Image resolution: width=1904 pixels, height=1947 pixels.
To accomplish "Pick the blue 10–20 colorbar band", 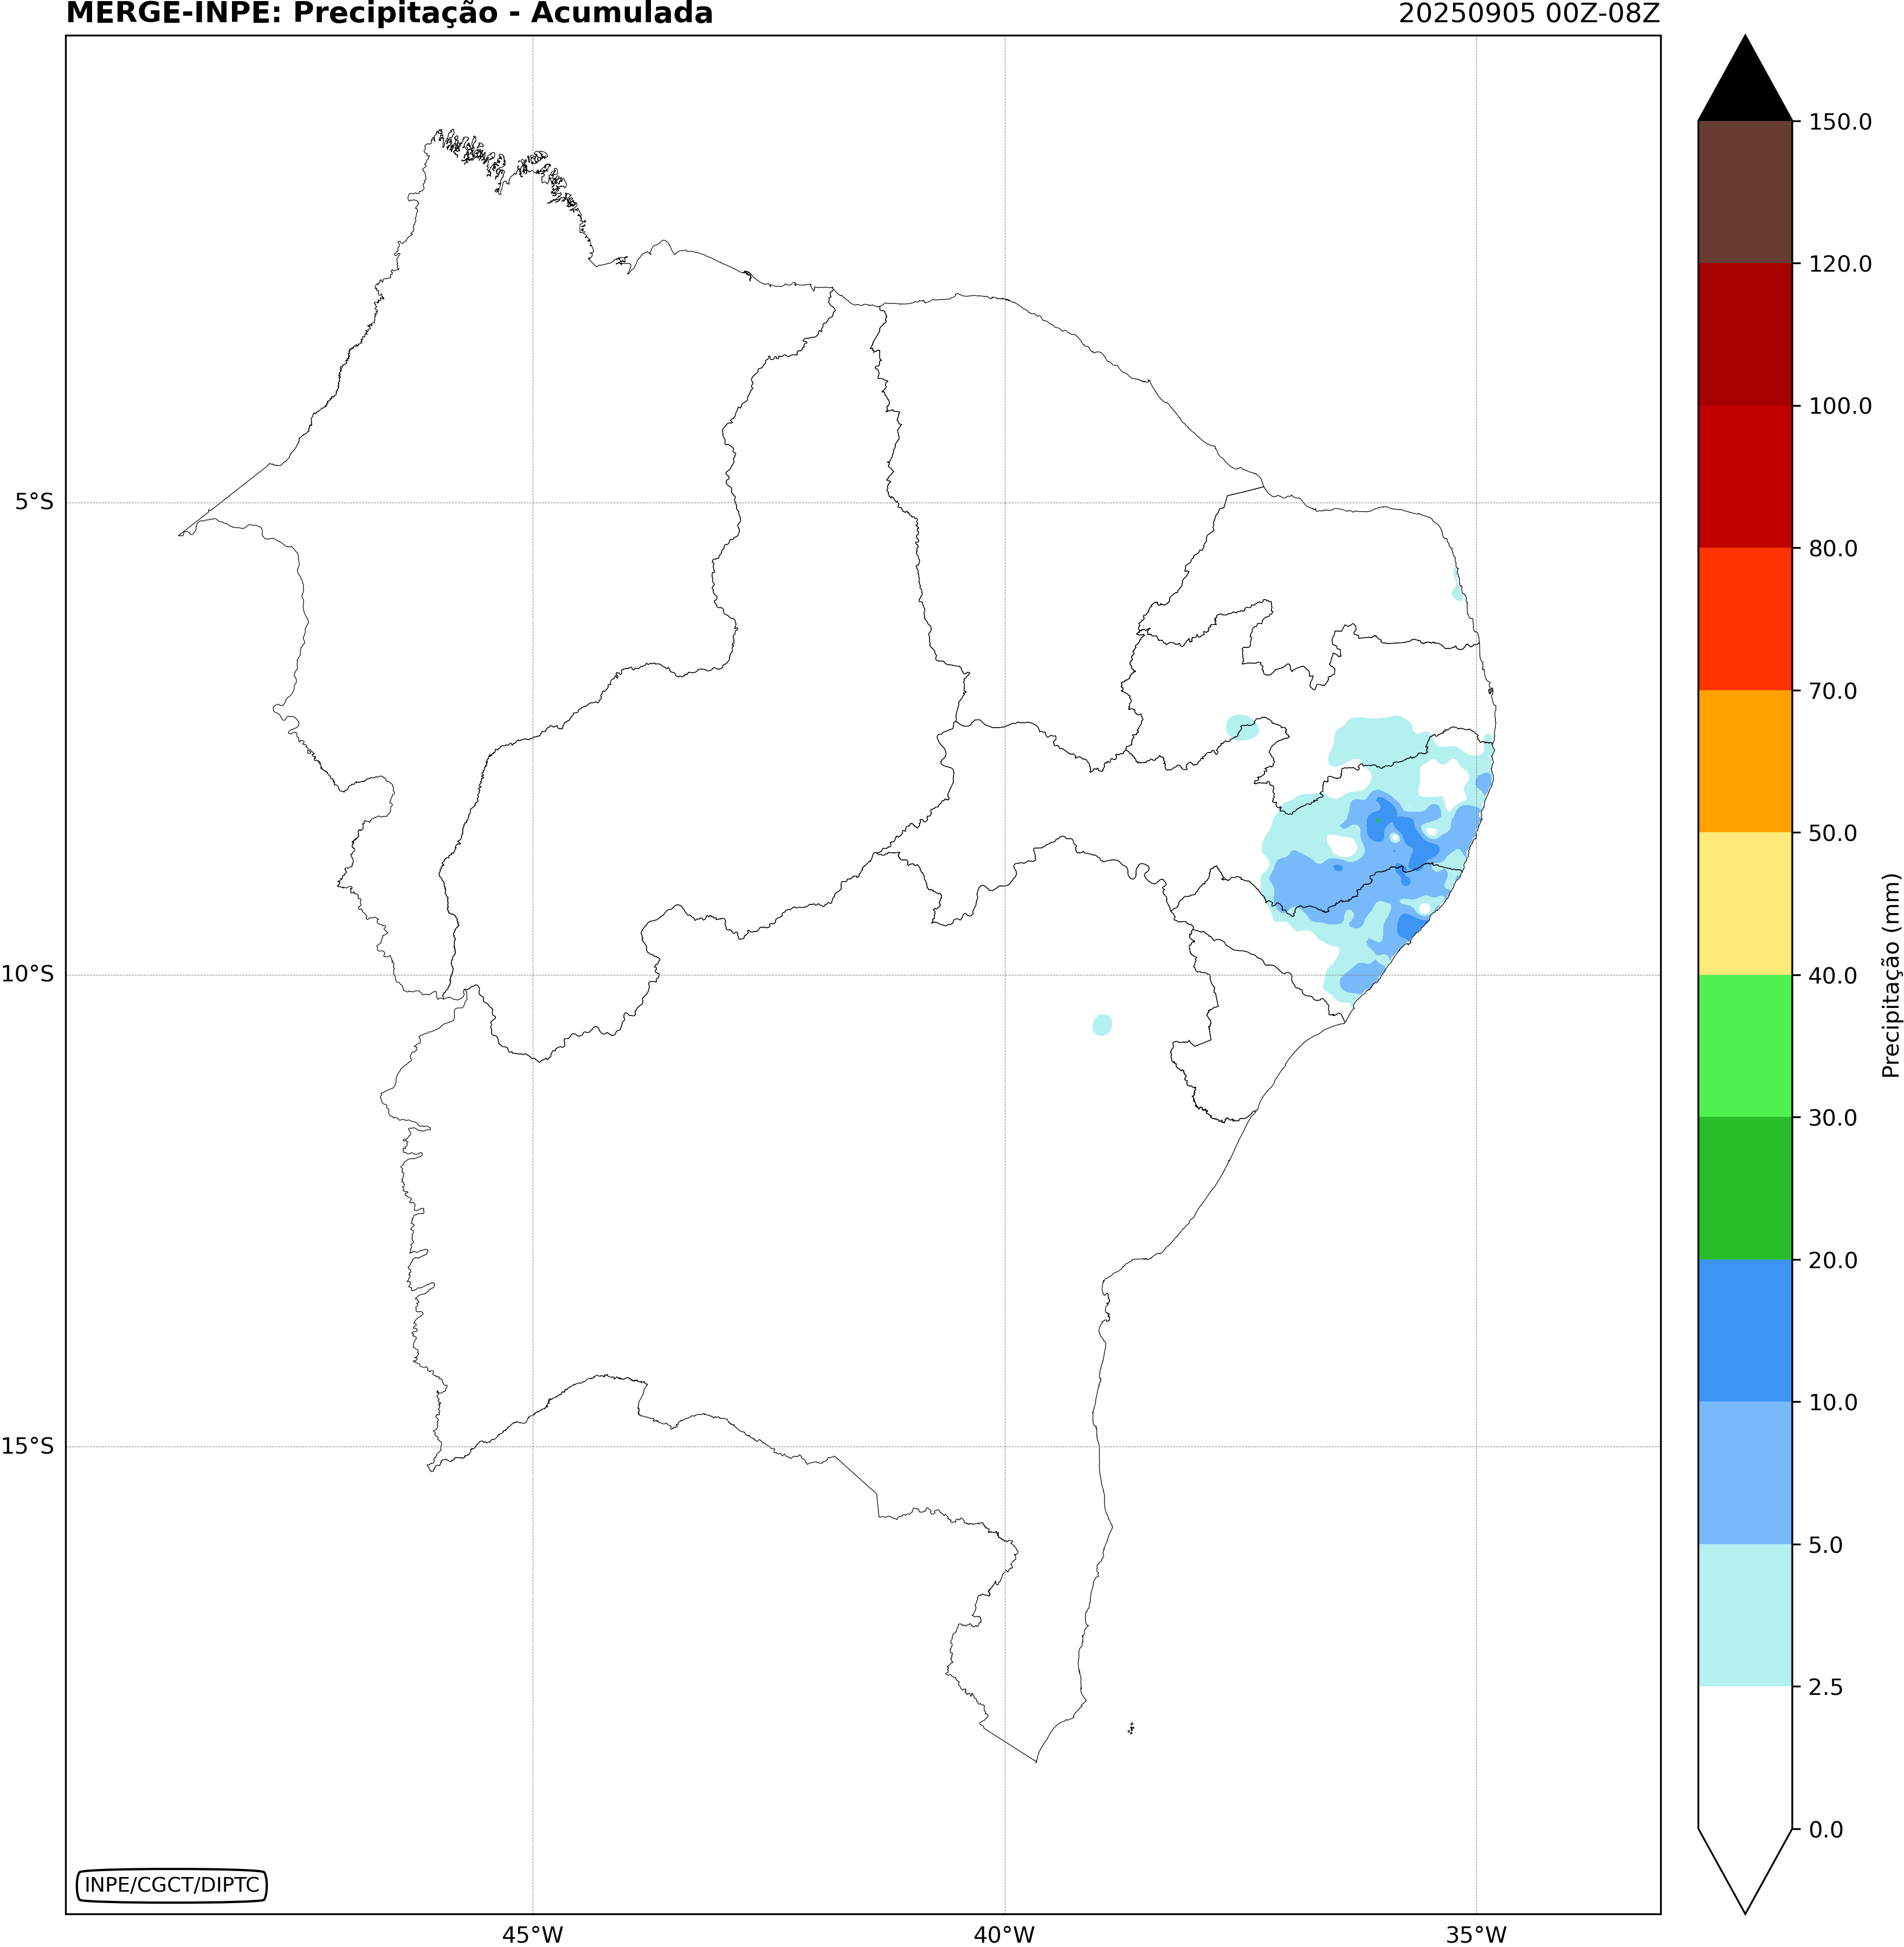I will click(x=1744, y=1329).
